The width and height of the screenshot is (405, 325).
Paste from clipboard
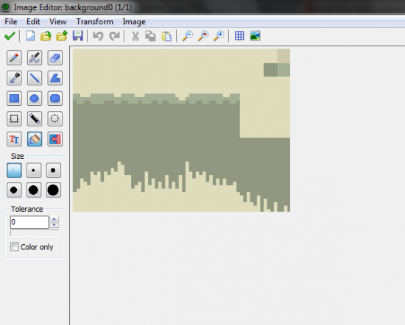click(x=166, y=36)
